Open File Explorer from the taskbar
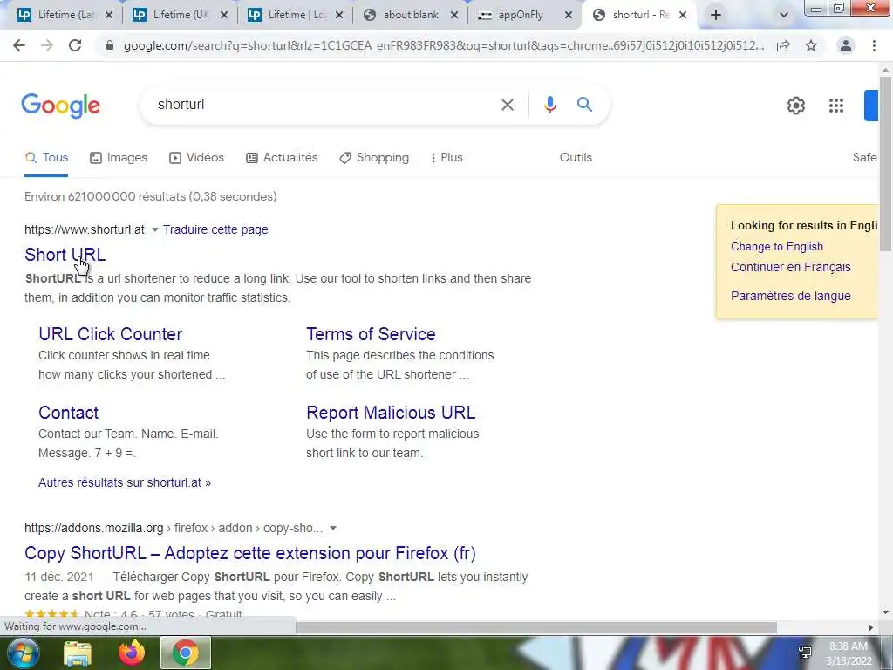The height and width of the screenshot is (670, 893). 78,653
